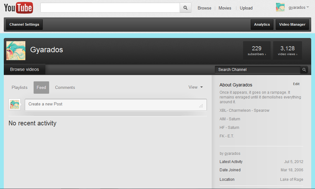Expand the View dropdown
The image size is (315, 189).
click(x=196, y=87)
